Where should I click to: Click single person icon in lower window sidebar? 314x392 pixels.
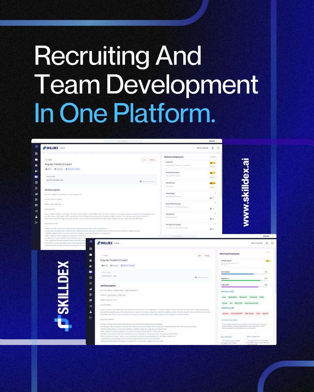coord(91,312)
